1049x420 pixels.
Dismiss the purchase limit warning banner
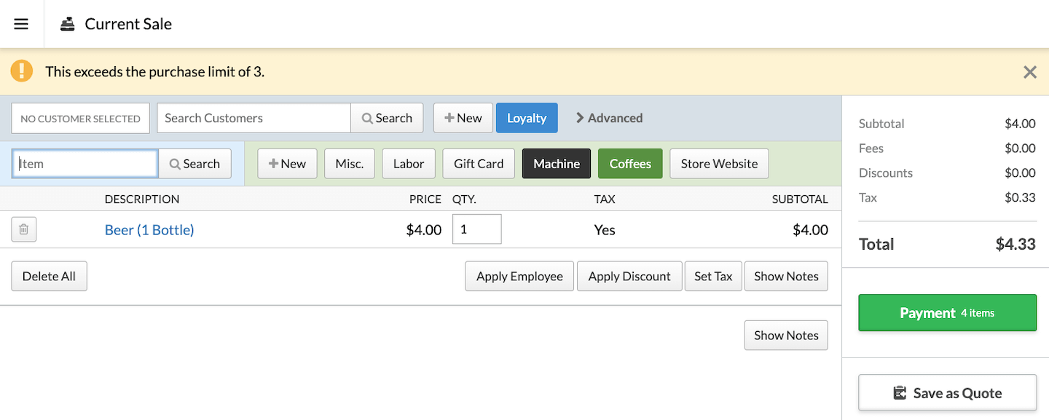click(1029, 72)
